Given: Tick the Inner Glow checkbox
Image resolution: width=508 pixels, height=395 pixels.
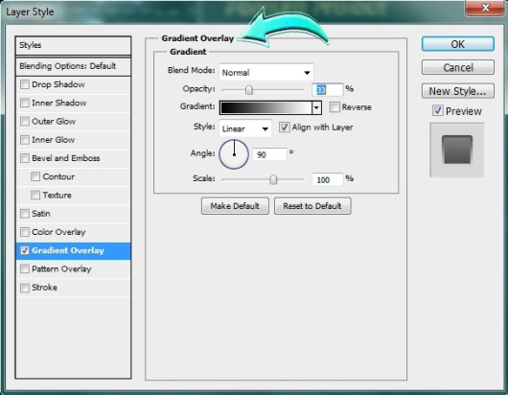Looking at the screenshot, I should point(25,140).
